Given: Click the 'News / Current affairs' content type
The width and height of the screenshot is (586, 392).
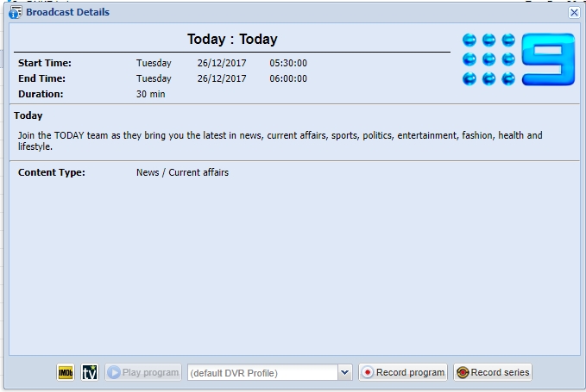Looking at the screenshot, I should tap(182, 172).
